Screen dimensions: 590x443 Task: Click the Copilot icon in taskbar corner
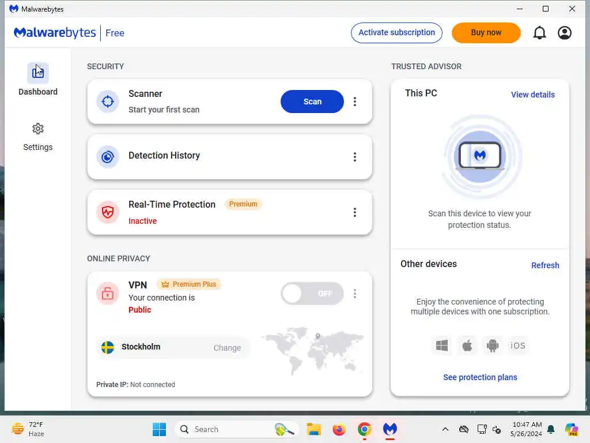click(x=572, y=429)
